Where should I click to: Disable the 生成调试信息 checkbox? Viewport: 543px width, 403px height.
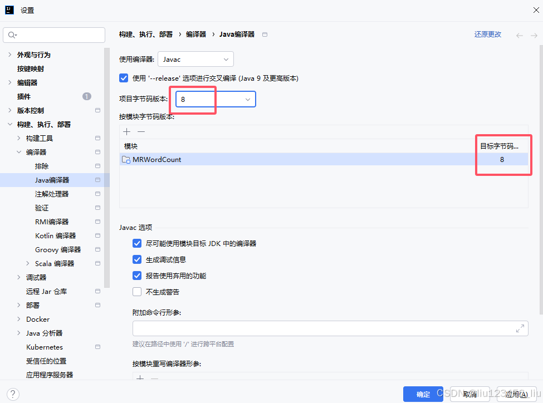136,259
